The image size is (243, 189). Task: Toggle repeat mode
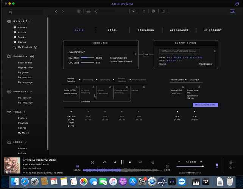105,162
